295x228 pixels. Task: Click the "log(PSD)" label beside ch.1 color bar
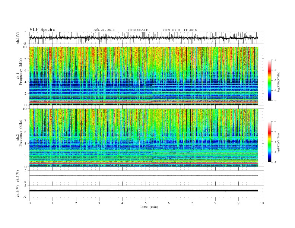tap(279, 82)
